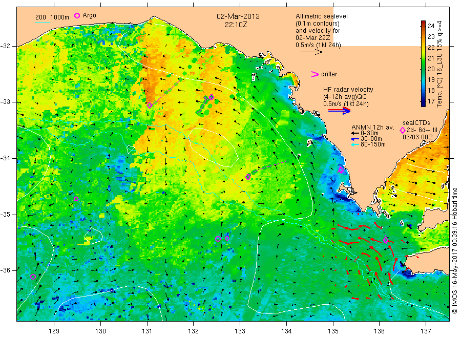The width and height of the screenshot is (461, 338).
Task: Click the magenta Argo circle legend symbol
Action: [77, 15]
